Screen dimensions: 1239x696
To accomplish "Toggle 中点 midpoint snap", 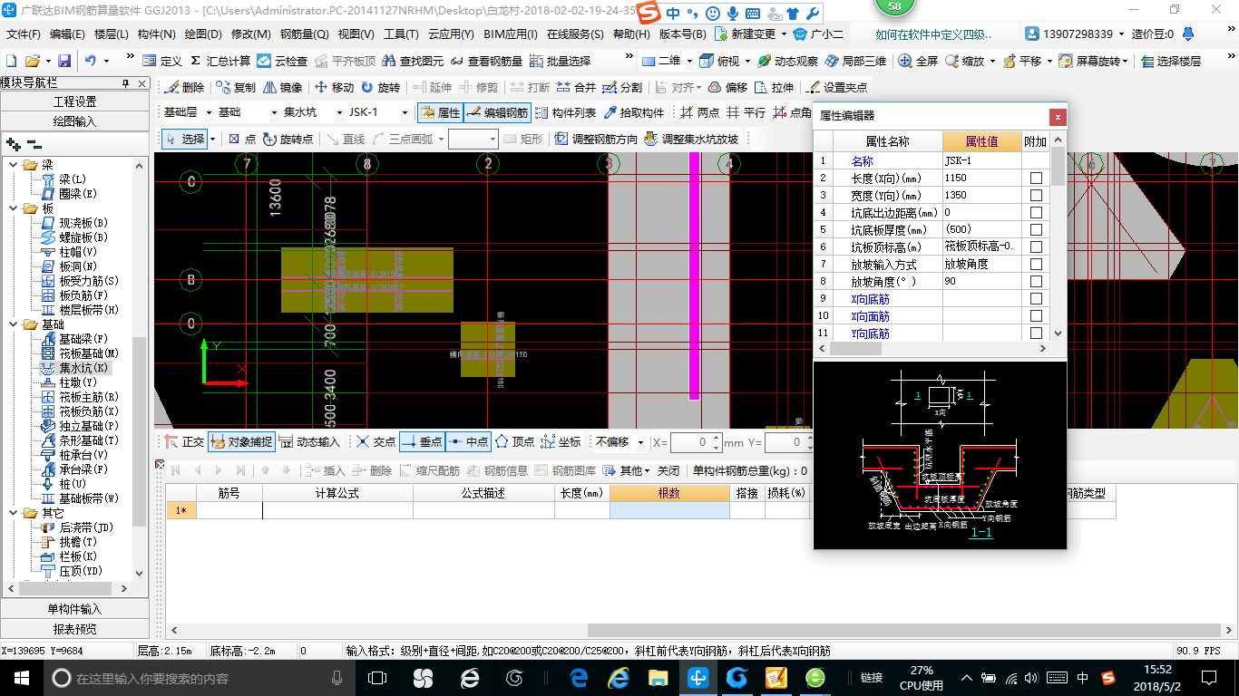I will [x=468, y=442].
